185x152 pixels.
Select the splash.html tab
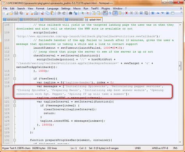93,19
